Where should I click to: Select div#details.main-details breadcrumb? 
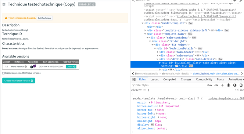[175, 74]
